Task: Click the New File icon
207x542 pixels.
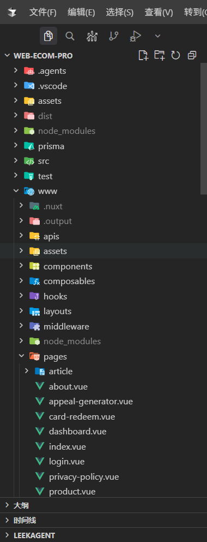Action: pyautogui.click(x=143, y=55)
